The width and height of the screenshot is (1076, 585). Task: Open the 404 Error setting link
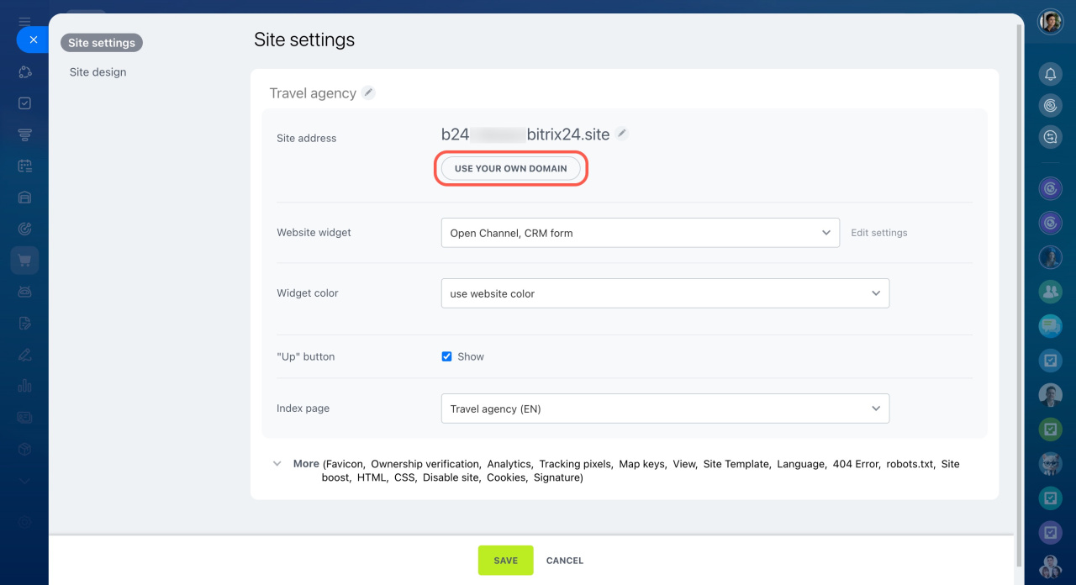(856, 464)
